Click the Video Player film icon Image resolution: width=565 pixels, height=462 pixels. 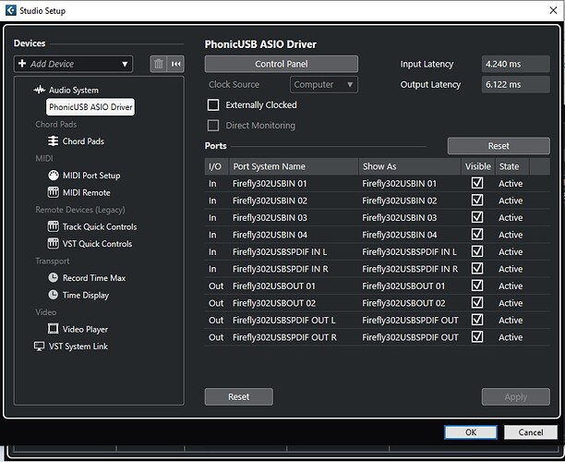click(53, 329)
